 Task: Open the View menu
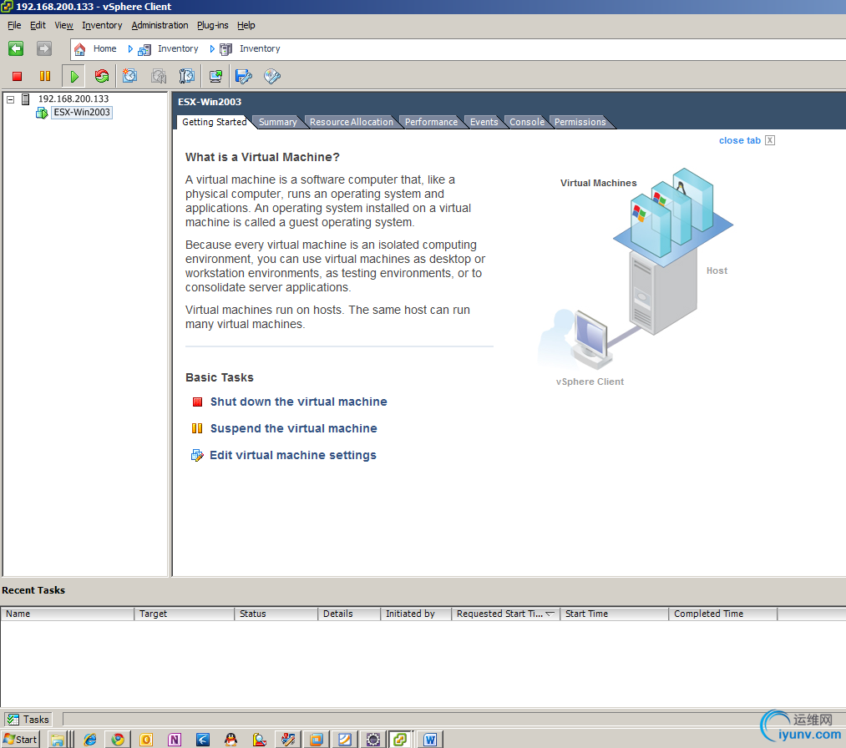pyautogui.click(x=63, y=25)
